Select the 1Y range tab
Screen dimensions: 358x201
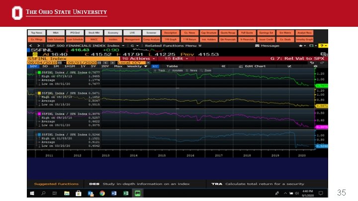pos(83,67)
